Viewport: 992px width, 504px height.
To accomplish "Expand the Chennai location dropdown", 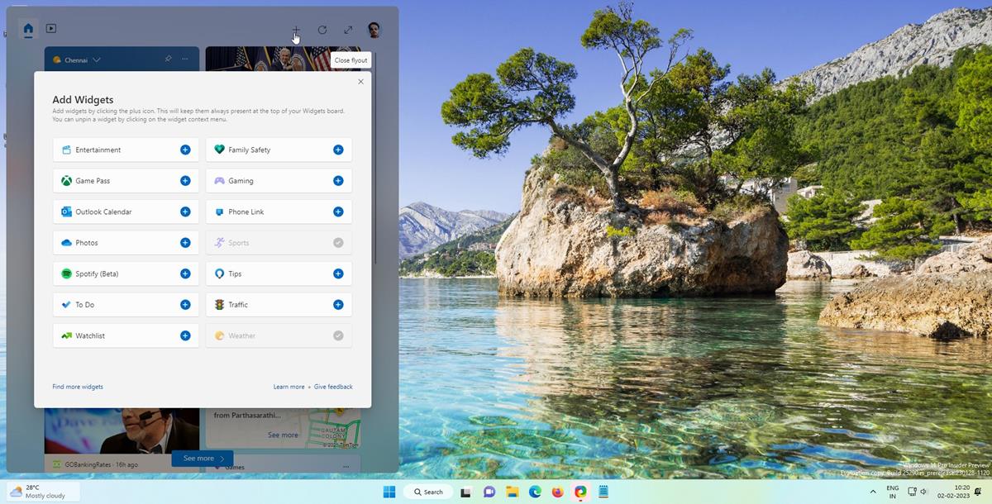I will [97, 60].
